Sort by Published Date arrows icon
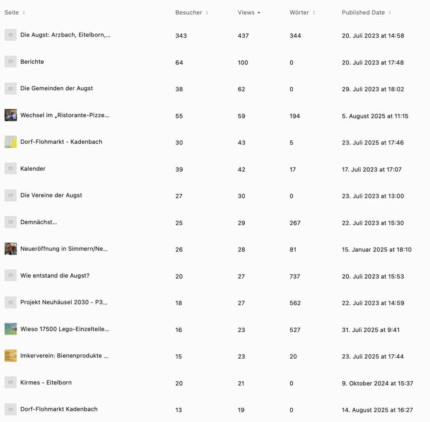The image size is (430, 422). click(390, 13)
